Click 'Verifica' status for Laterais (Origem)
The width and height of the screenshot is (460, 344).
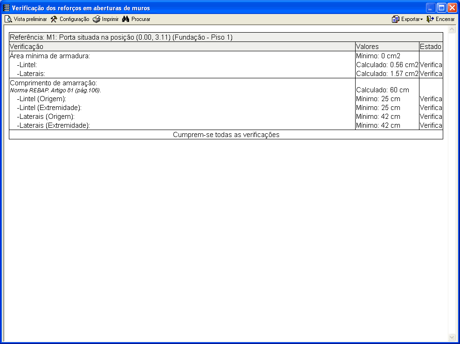(431, 117)
